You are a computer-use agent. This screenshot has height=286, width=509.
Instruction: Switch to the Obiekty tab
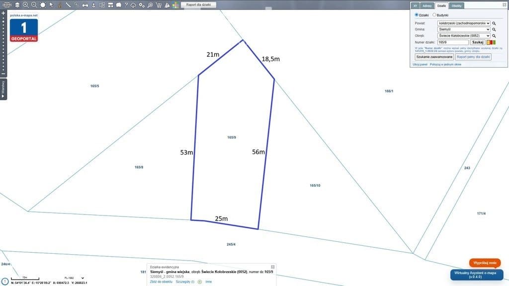(456, 6)
